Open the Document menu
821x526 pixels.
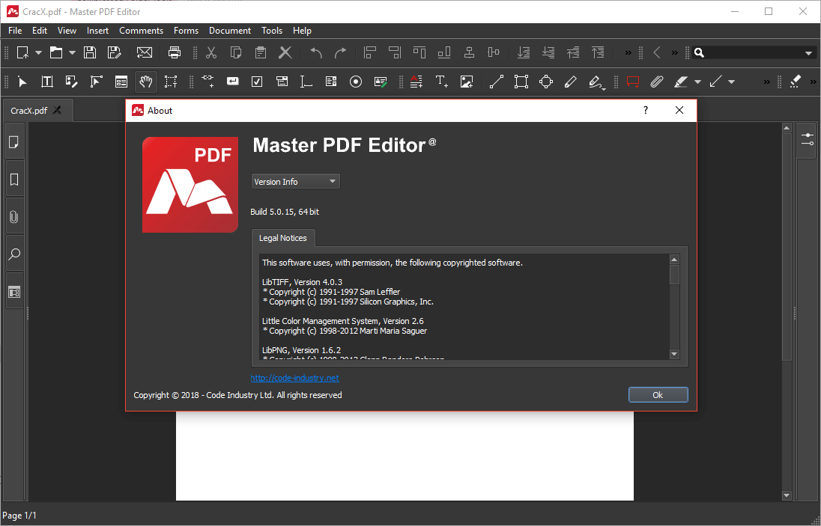pyautogui.click(x=230, y=31)
